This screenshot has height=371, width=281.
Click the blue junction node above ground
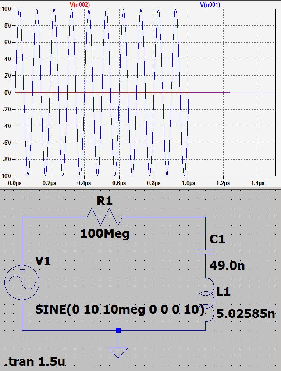[118, 330]
